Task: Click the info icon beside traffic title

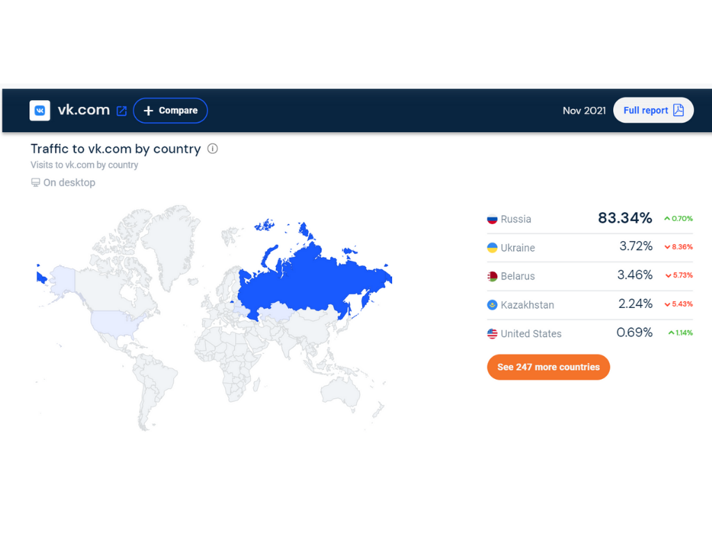Action: (213, 149)
